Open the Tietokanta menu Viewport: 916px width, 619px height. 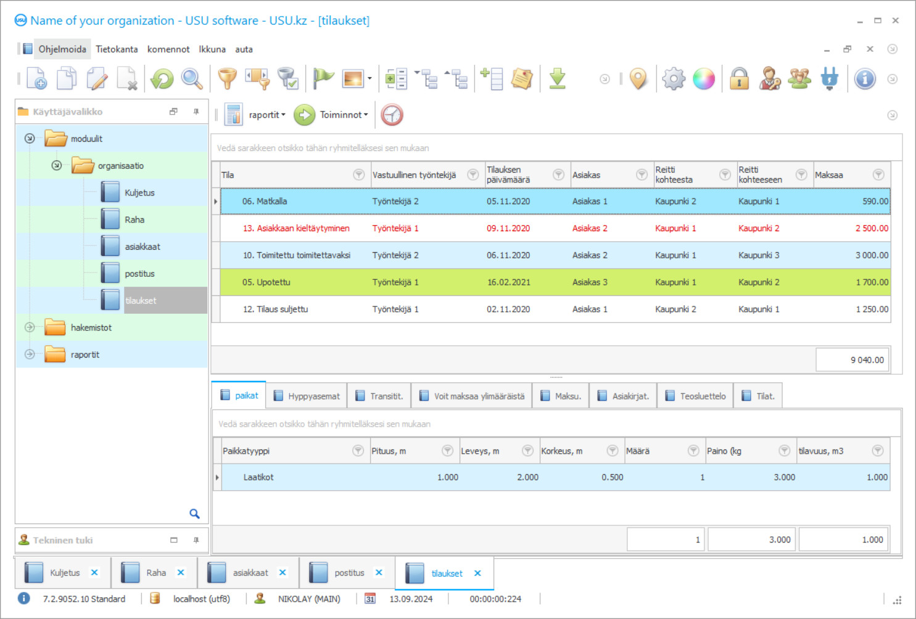tap(117, 49)
